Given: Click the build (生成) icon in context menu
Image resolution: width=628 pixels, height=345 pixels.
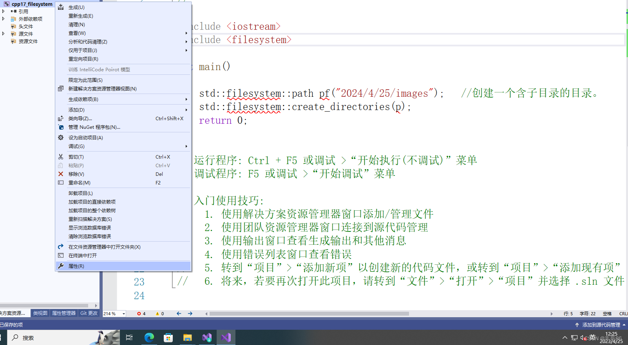Looking at the screenshot, I should 61,7.
